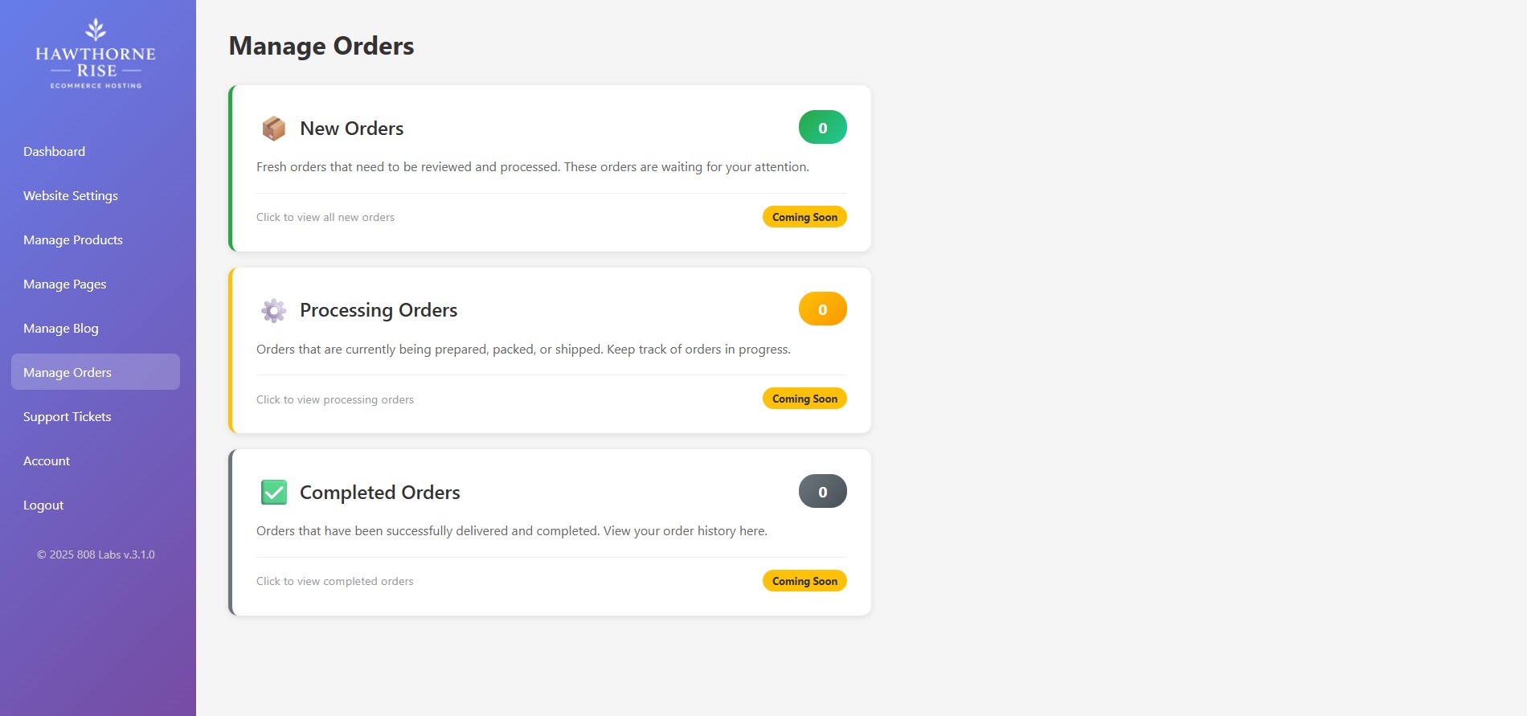Click Coming Soon on the Completed Orders card
Screen dimensions: 1527x716
click(804, 580)
